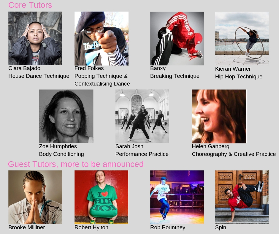
Task: Open Clara Bajado's portrait photo
Action: tap(35, 38)
